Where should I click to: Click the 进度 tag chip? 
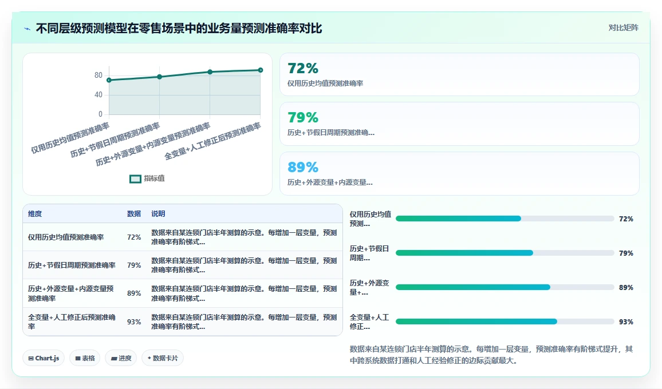[x=121, y=358]
